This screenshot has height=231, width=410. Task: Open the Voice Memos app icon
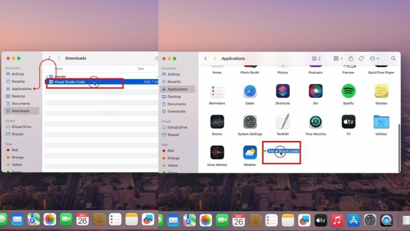pyautogui.click(x=217, y=152)
